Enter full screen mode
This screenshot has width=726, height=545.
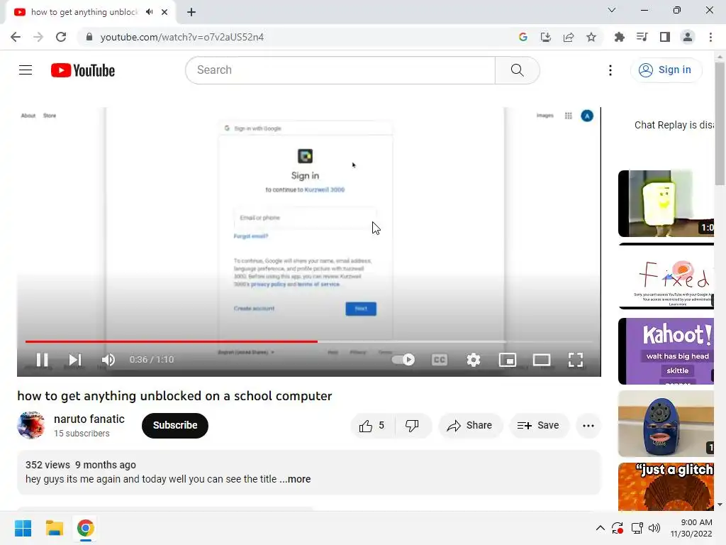pos(576,360)
